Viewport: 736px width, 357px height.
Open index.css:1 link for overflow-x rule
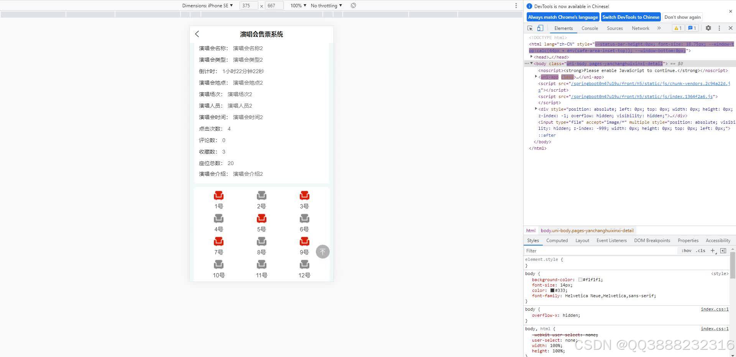(715, 309)
